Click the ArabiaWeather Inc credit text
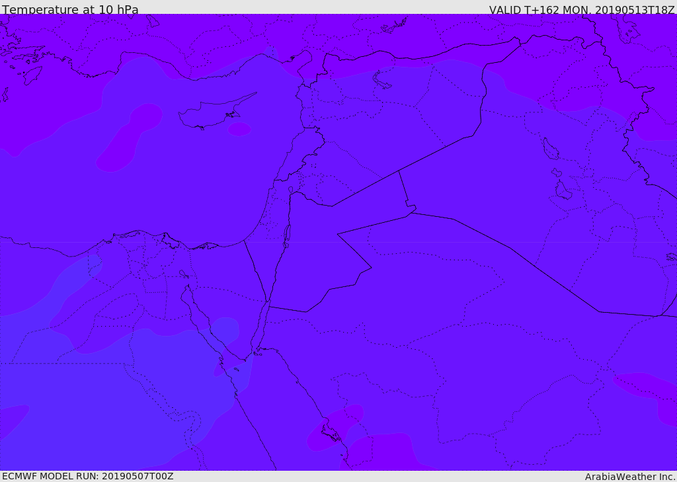This screenshot has width=677, height=482. click(x=630, y=477)
